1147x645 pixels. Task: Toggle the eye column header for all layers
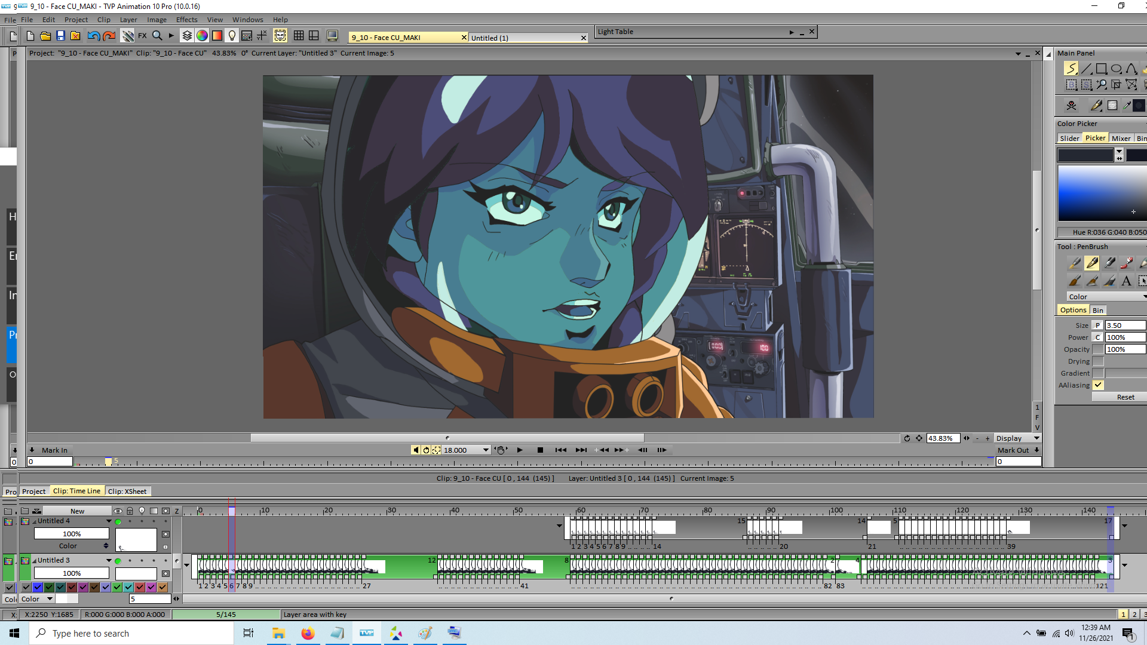point(118,511)
